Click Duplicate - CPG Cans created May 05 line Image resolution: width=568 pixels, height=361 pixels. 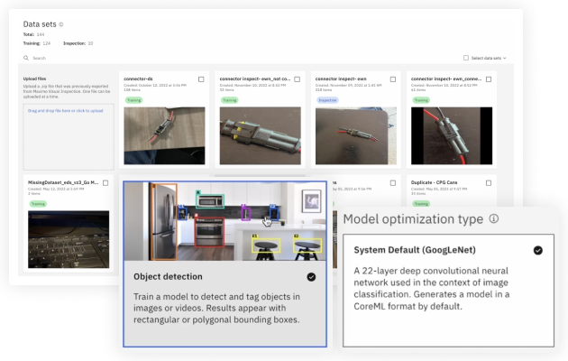[x=439, y=189]
